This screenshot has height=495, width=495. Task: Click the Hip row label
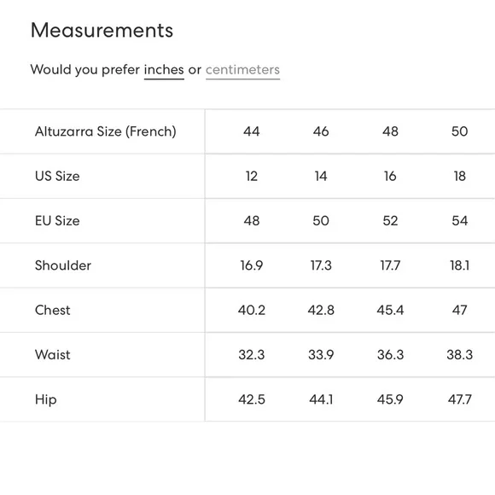pyautogui.click(x=46, y=399)
